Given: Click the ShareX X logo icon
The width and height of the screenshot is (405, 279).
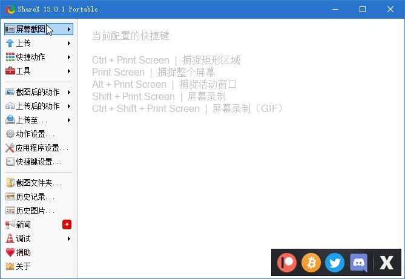Looking at the screenshot, I should 386,263.
